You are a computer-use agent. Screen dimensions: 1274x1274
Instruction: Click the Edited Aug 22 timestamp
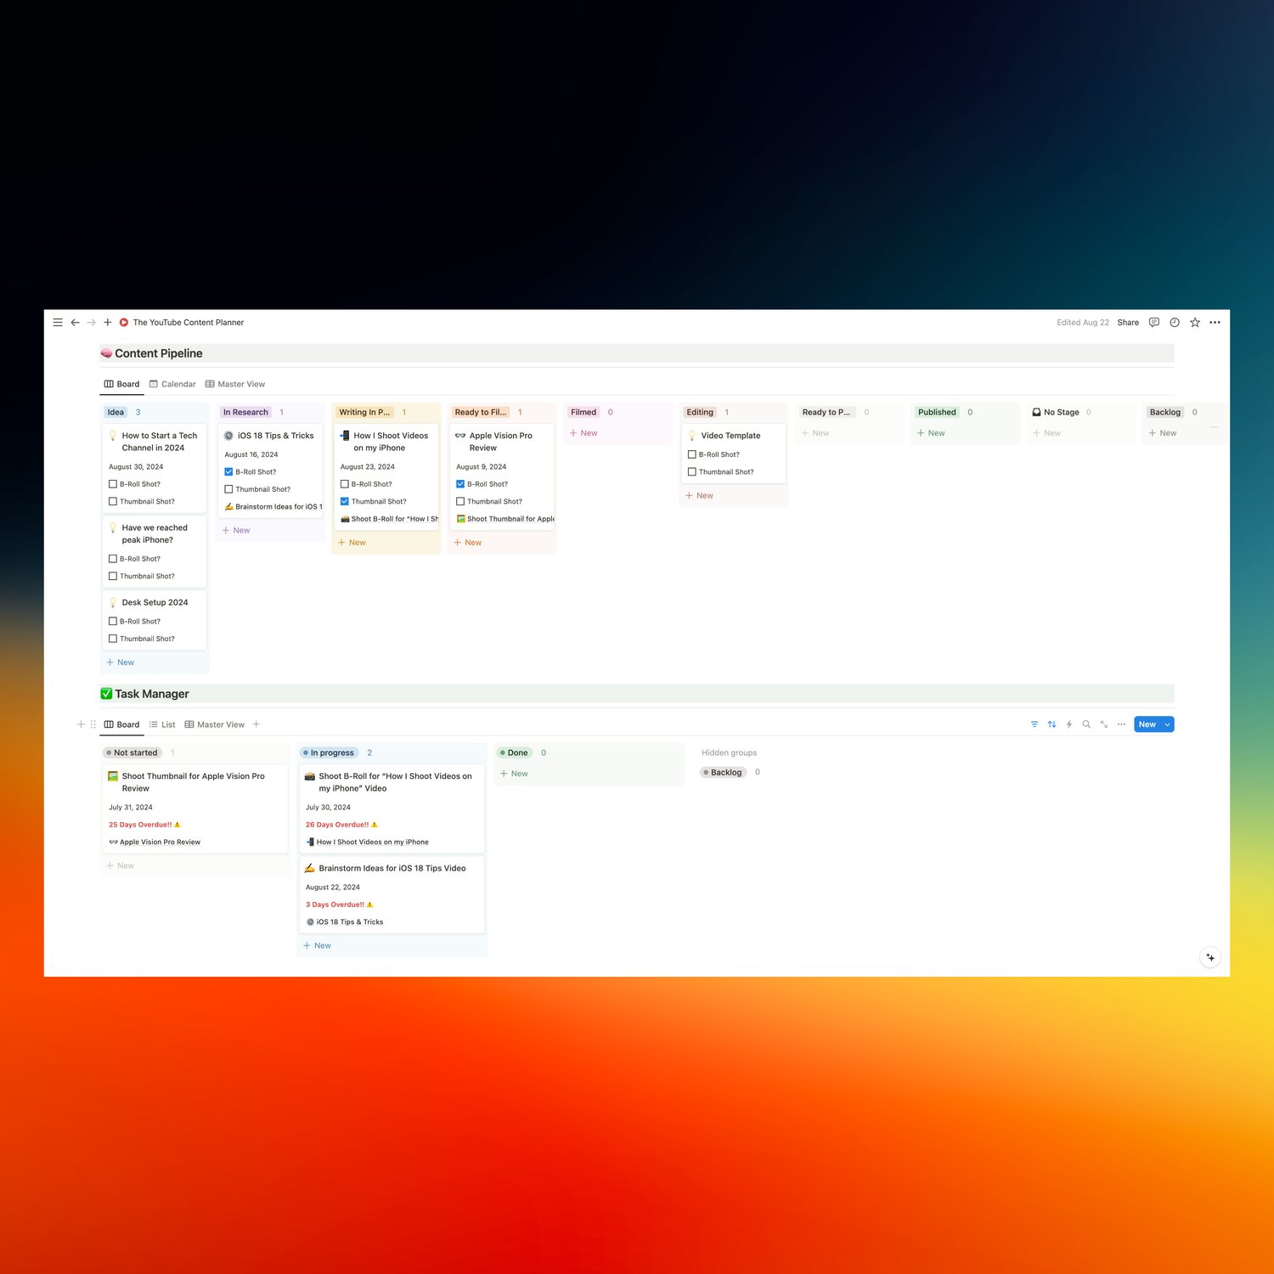pyautogui.click(x=1083, y=323)
